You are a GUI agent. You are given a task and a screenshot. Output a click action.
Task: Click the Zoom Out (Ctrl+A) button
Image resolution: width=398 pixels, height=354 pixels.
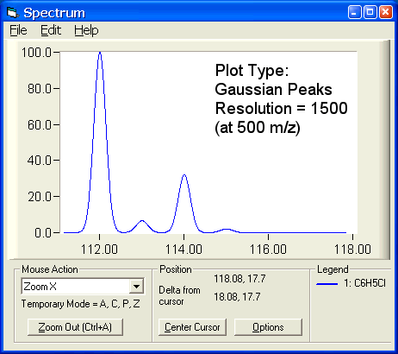tap(75, 327)
